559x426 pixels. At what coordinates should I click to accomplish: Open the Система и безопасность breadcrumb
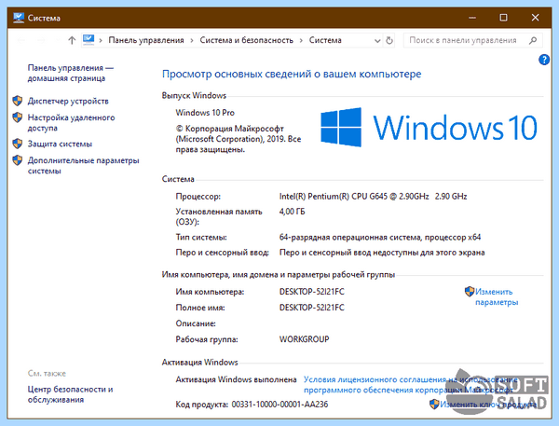pyautogui.click(x=246, y=40)
